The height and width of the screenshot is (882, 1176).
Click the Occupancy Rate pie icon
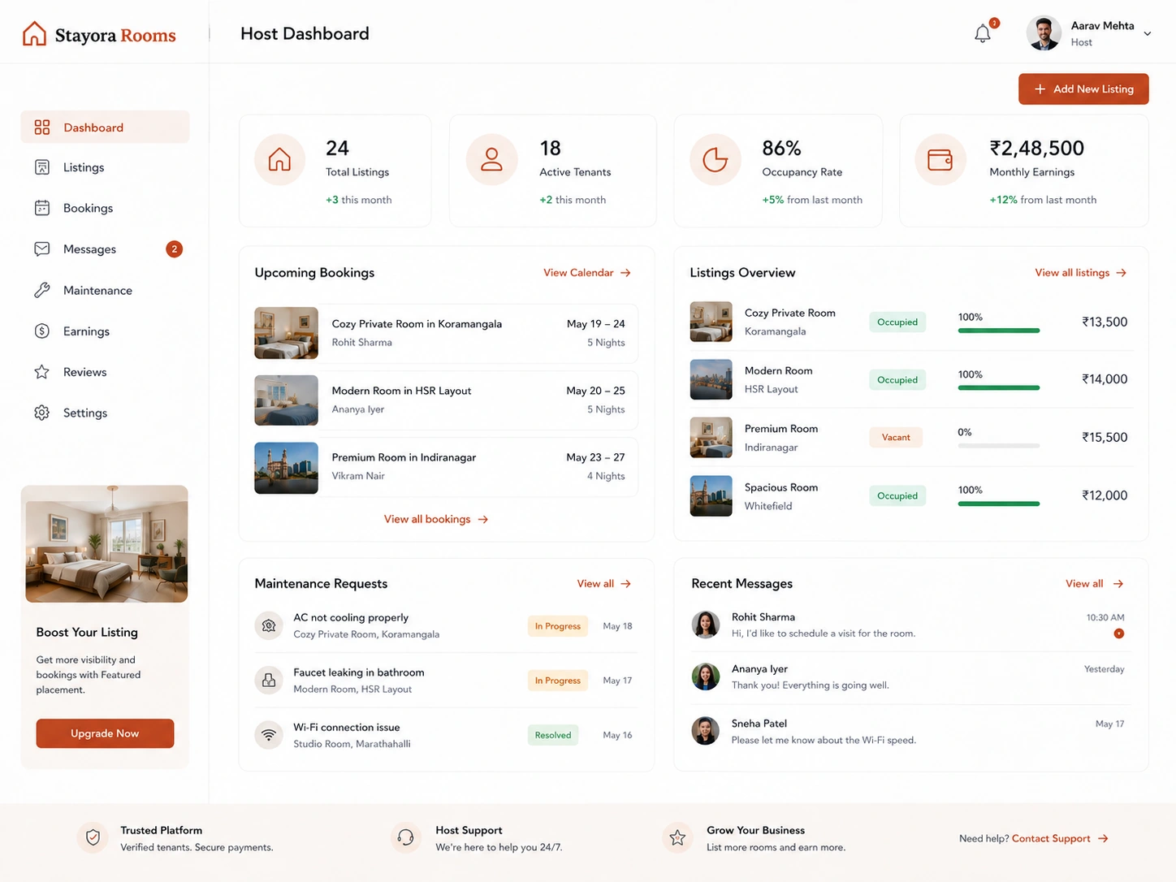pyautogui.click(x=715, y=159)
